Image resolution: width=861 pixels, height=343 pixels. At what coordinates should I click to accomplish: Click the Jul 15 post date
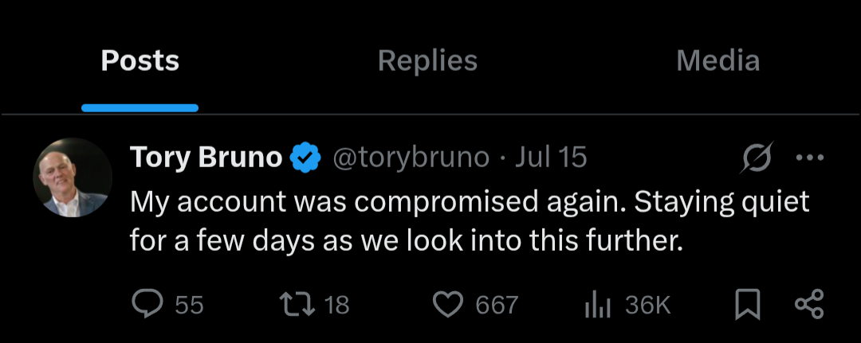coord(551,158)
